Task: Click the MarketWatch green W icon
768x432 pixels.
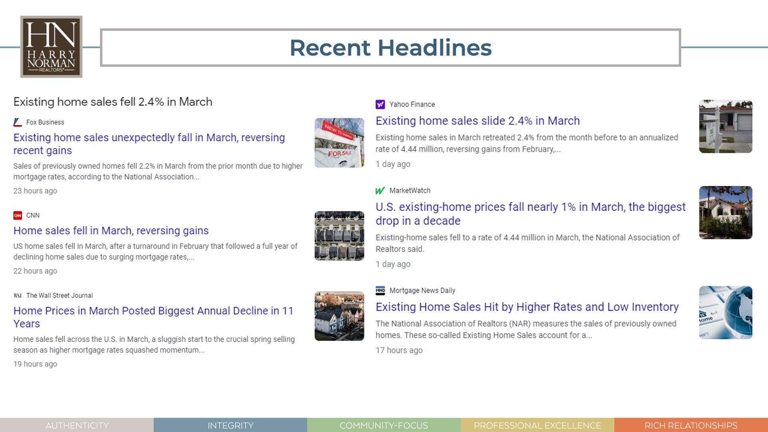Action: [x=380, y=191]
